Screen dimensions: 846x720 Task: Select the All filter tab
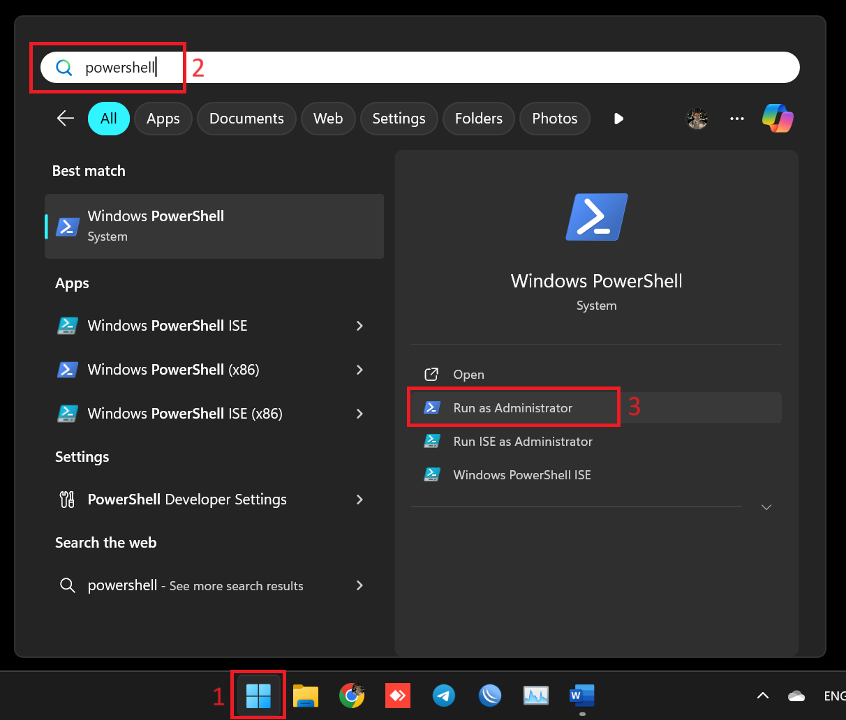pos(109,119)
